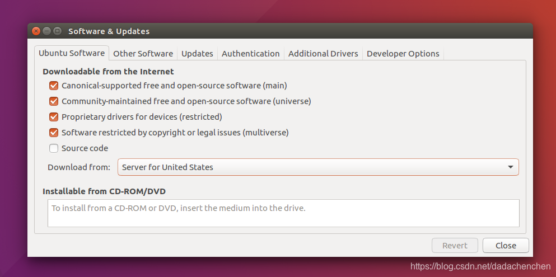Viewport: 556px width, 277px height.
Task: Click the CD-ROM/DVD medium list box
Action: point(283,213)
